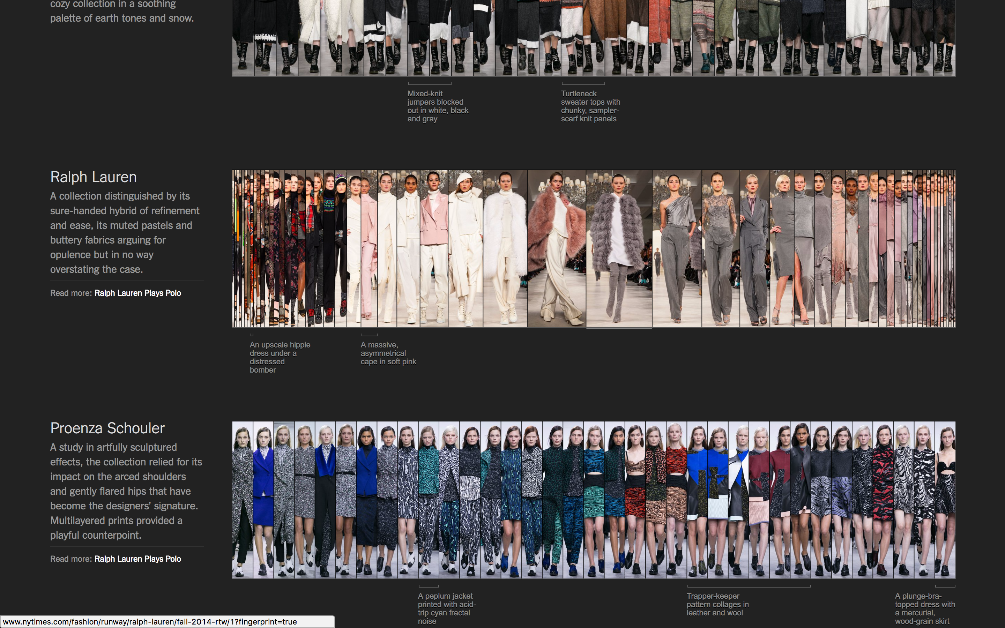Click the plaid skirt runway look
This screenshot has width=1005, height=628.
click(x=301, y=249)
